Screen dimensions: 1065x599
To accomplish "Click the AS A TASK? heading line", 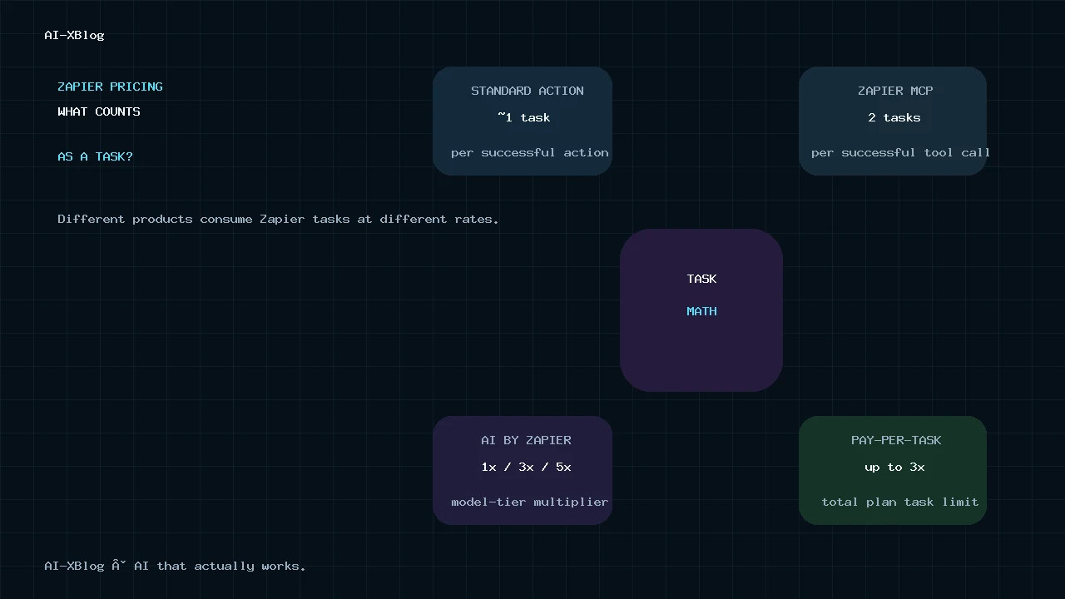I will [95, 156].
